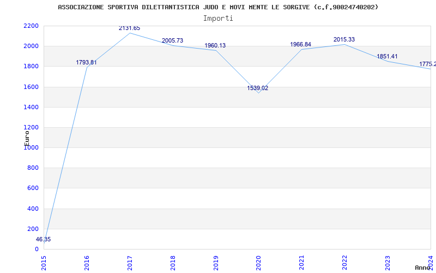The width and height of the screenshot is (436, 273).
Task: Select the 1539.02 minimum point in 2020
Action: (257, 88)
